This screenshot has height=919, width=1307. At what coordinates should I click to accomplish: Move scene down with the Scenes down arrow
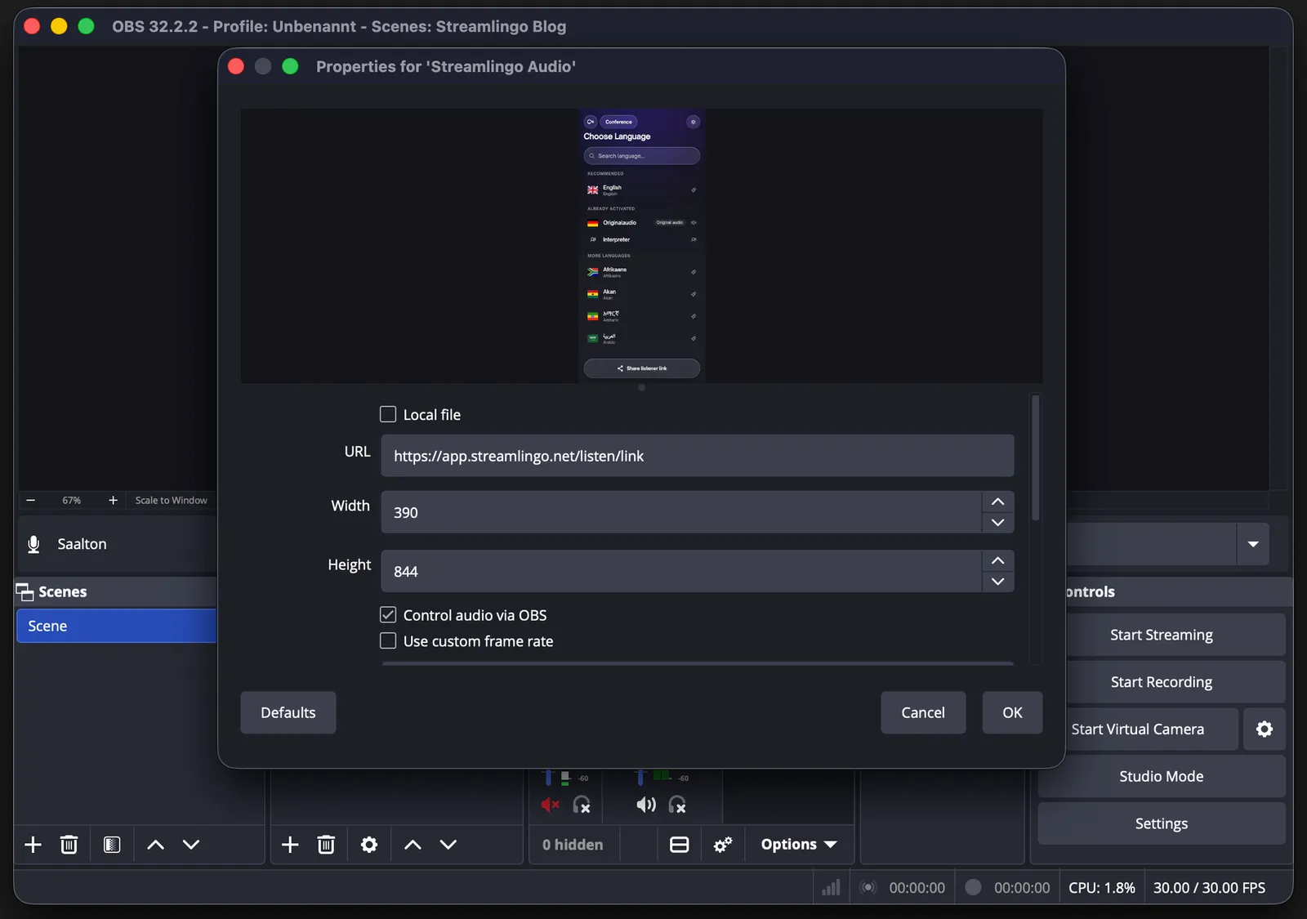tap(191, 845)
